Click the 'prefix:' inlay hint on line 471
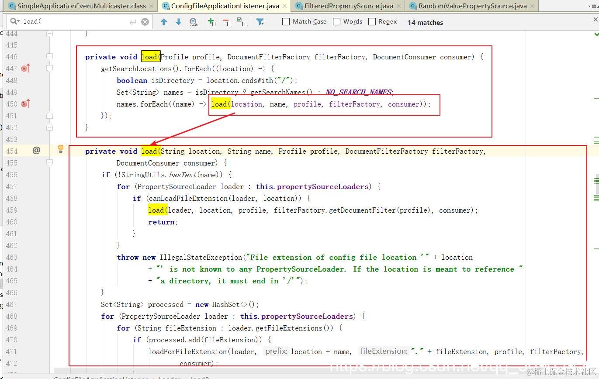 click(276, 351)
